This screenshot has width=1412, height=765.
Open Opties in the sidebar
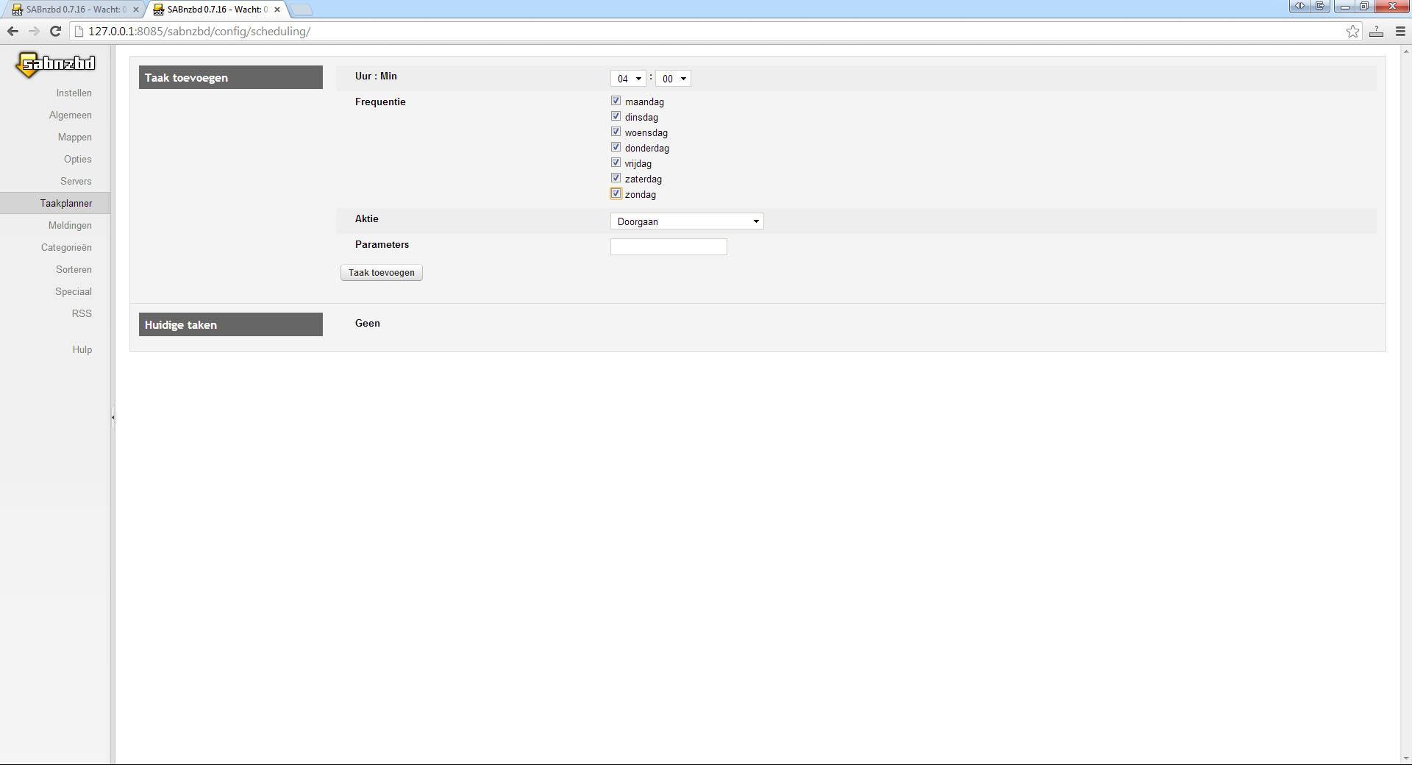[x=77, y=159]
